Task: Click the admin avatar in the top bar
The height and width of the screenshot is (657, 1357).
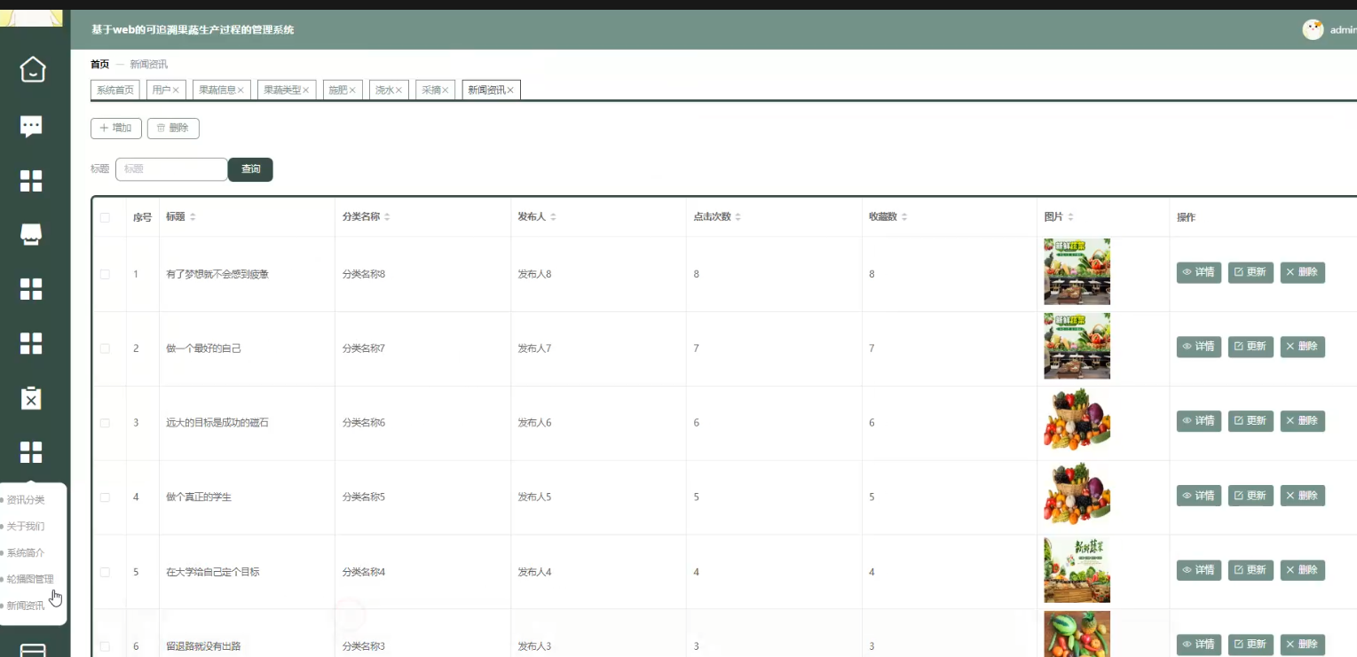Action: [1313, 29]
